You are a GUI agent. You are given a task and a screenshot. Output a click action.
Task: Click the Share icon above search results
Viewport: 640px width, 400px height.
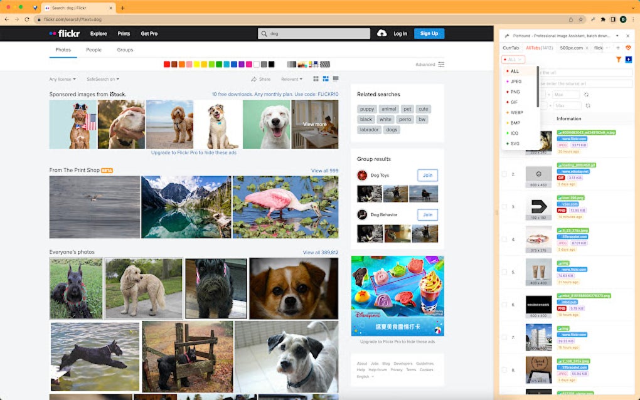point(258,79)
